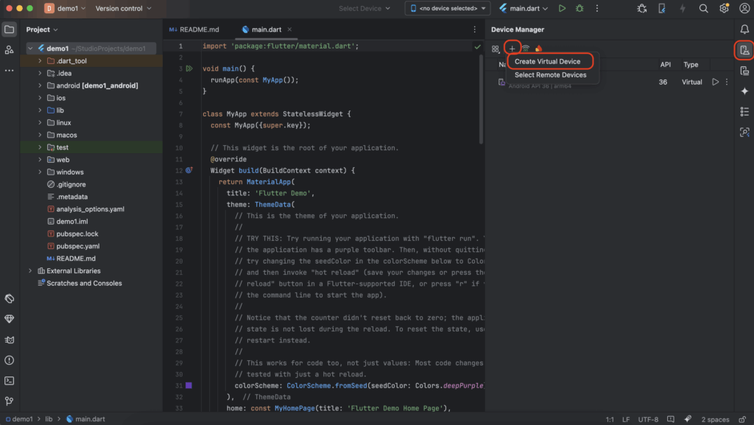Open the no device selected combo box
The width and height of the screenshot is (754, 425).
click(x=448, y=8)
